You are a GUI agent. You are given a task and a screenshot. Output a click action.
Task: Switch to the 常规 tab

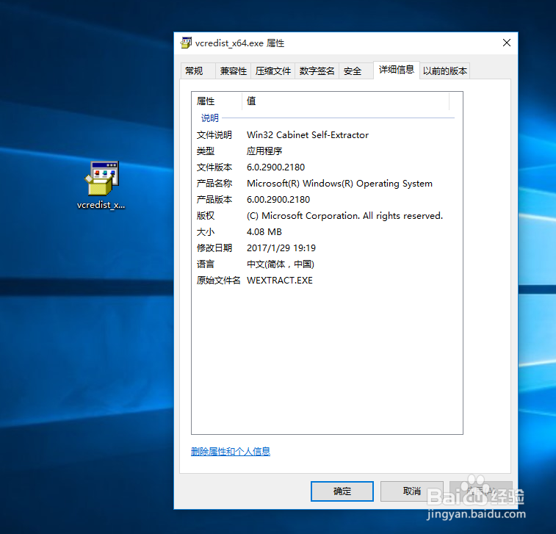pos(198,71)
